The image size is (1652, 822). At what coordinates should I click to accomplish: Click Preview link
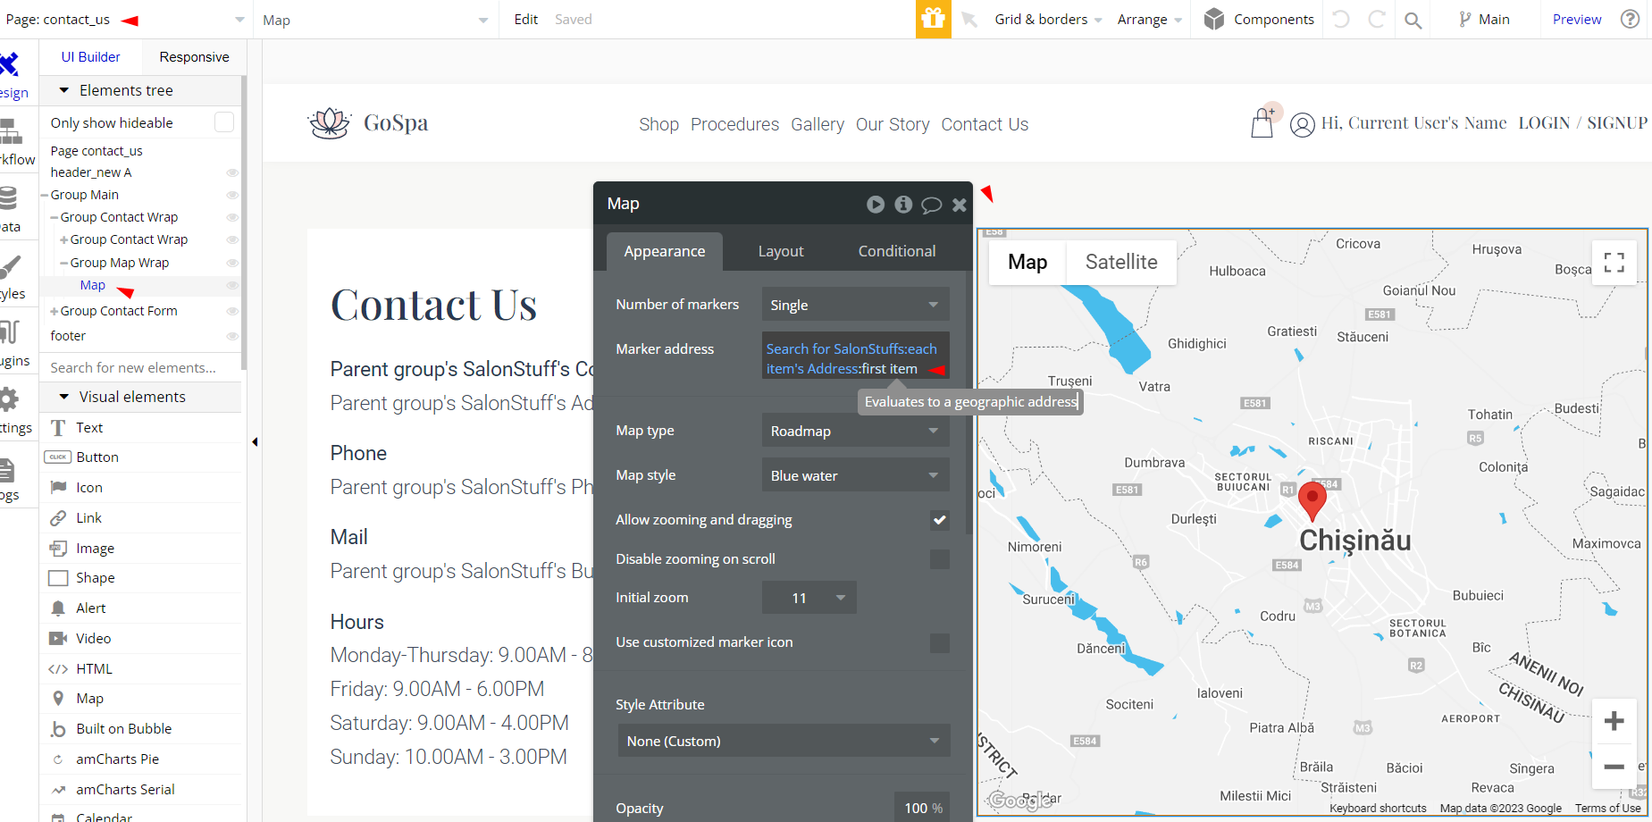1577,20
